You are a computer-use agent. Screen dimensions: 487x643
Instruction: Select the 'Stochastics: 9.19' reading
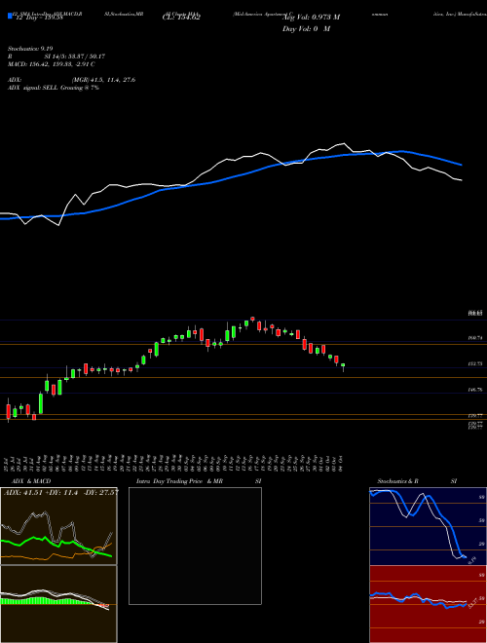coord(30,49)
